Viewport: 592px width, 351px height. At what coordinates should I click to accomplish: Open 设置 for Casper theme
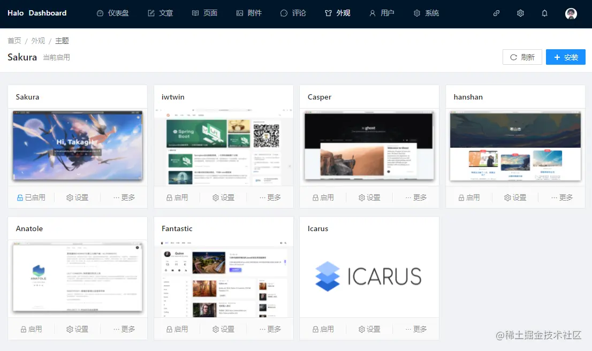coord(370,197)
